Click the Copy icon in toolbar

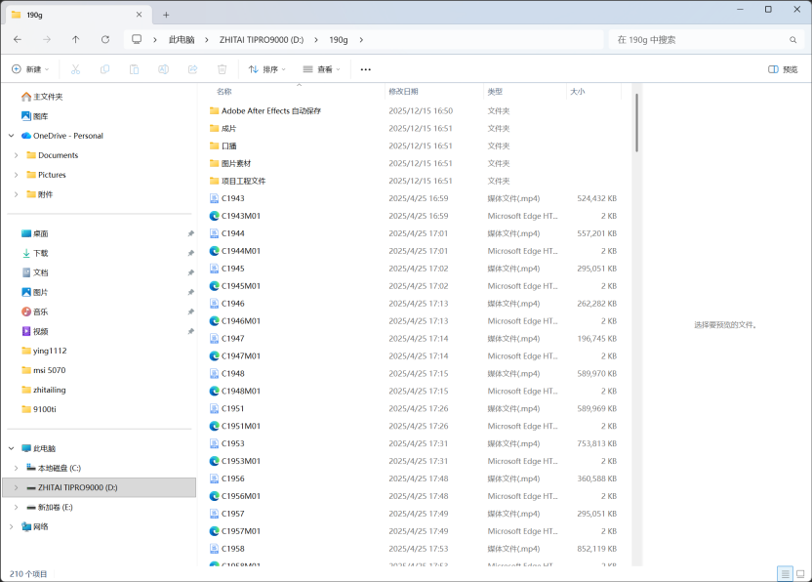105,69
